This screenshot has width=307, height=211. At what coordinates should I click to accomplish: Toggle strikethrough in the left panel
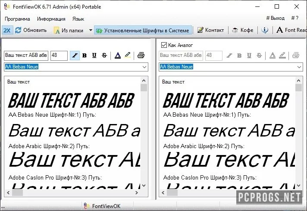coord(104,56)
